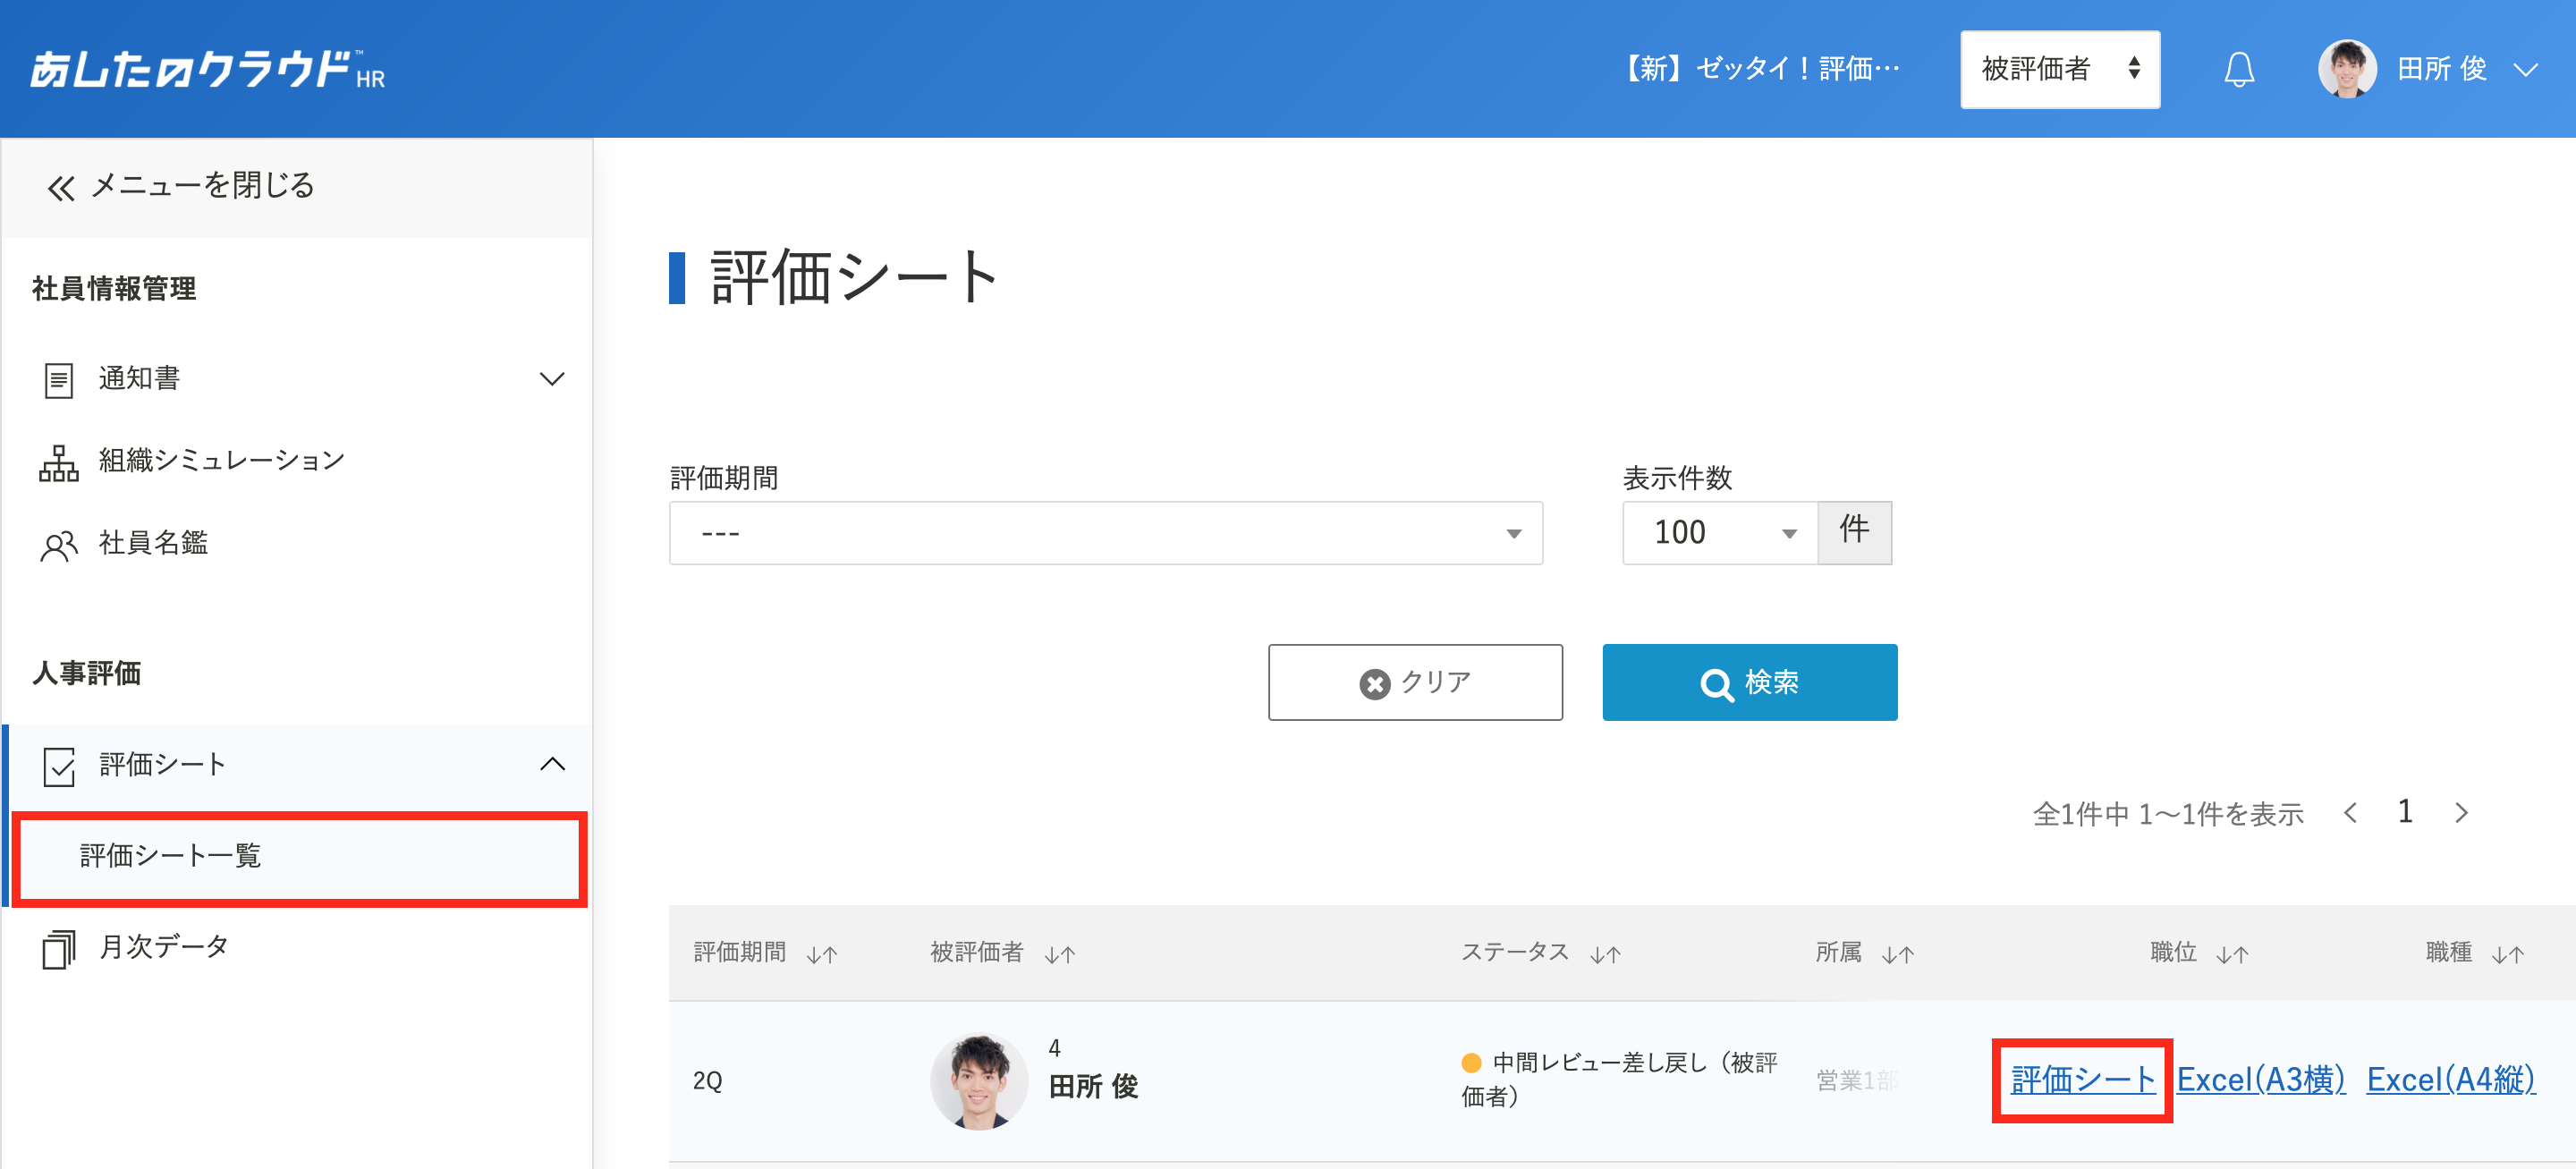Viewport: 2576px width, 1169px height.
Task: Click the 組織シミュレーション org chart icon
Action: pos(59,462)
